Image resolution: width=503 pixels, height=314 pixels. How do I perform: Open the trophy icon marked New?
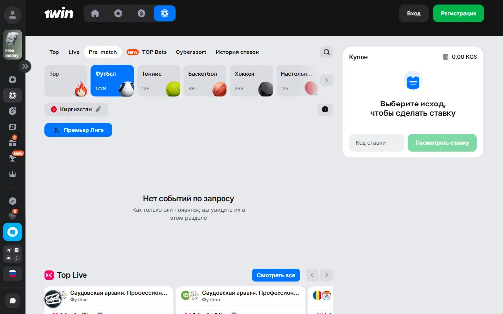[x=12, y=157]
